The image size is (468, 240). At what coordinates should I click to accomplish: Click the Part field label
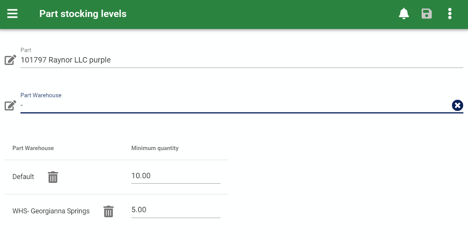click(x=26, y=50)
